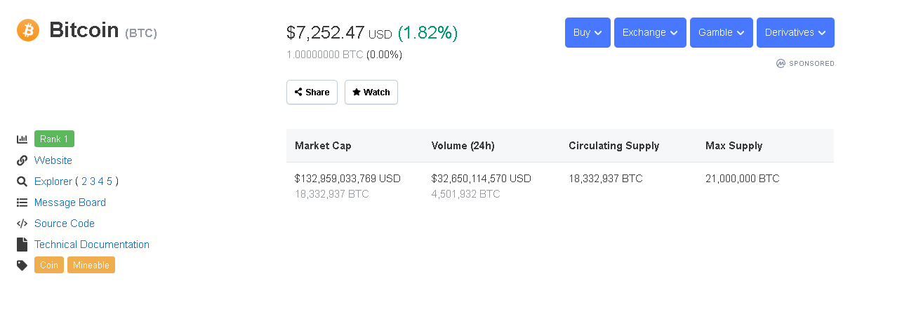The image size is (909, 309).
Task: Toggle the Watch star button
Action: [371, 92]
